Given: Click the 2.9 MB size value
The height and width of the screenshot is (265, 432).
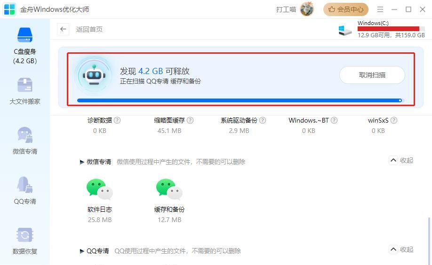Looking at the screenshot, I should click(239, 131).
